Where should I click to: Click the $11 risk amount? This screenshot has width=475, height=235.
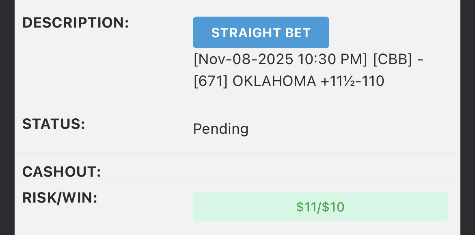click(x=306, y=207)
